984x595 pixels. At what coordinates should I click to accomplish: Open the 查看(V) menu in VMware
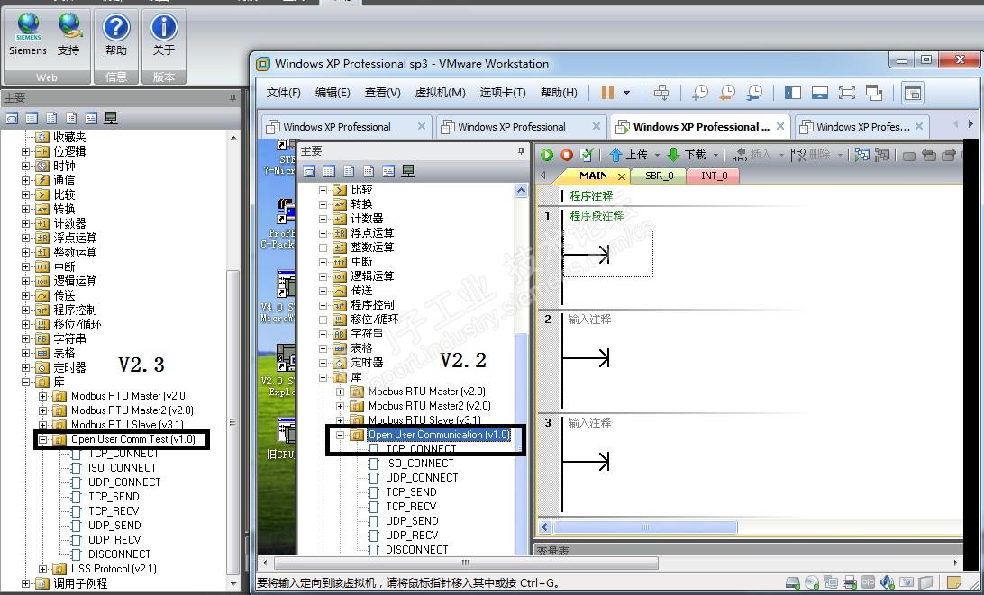[383, 93]
